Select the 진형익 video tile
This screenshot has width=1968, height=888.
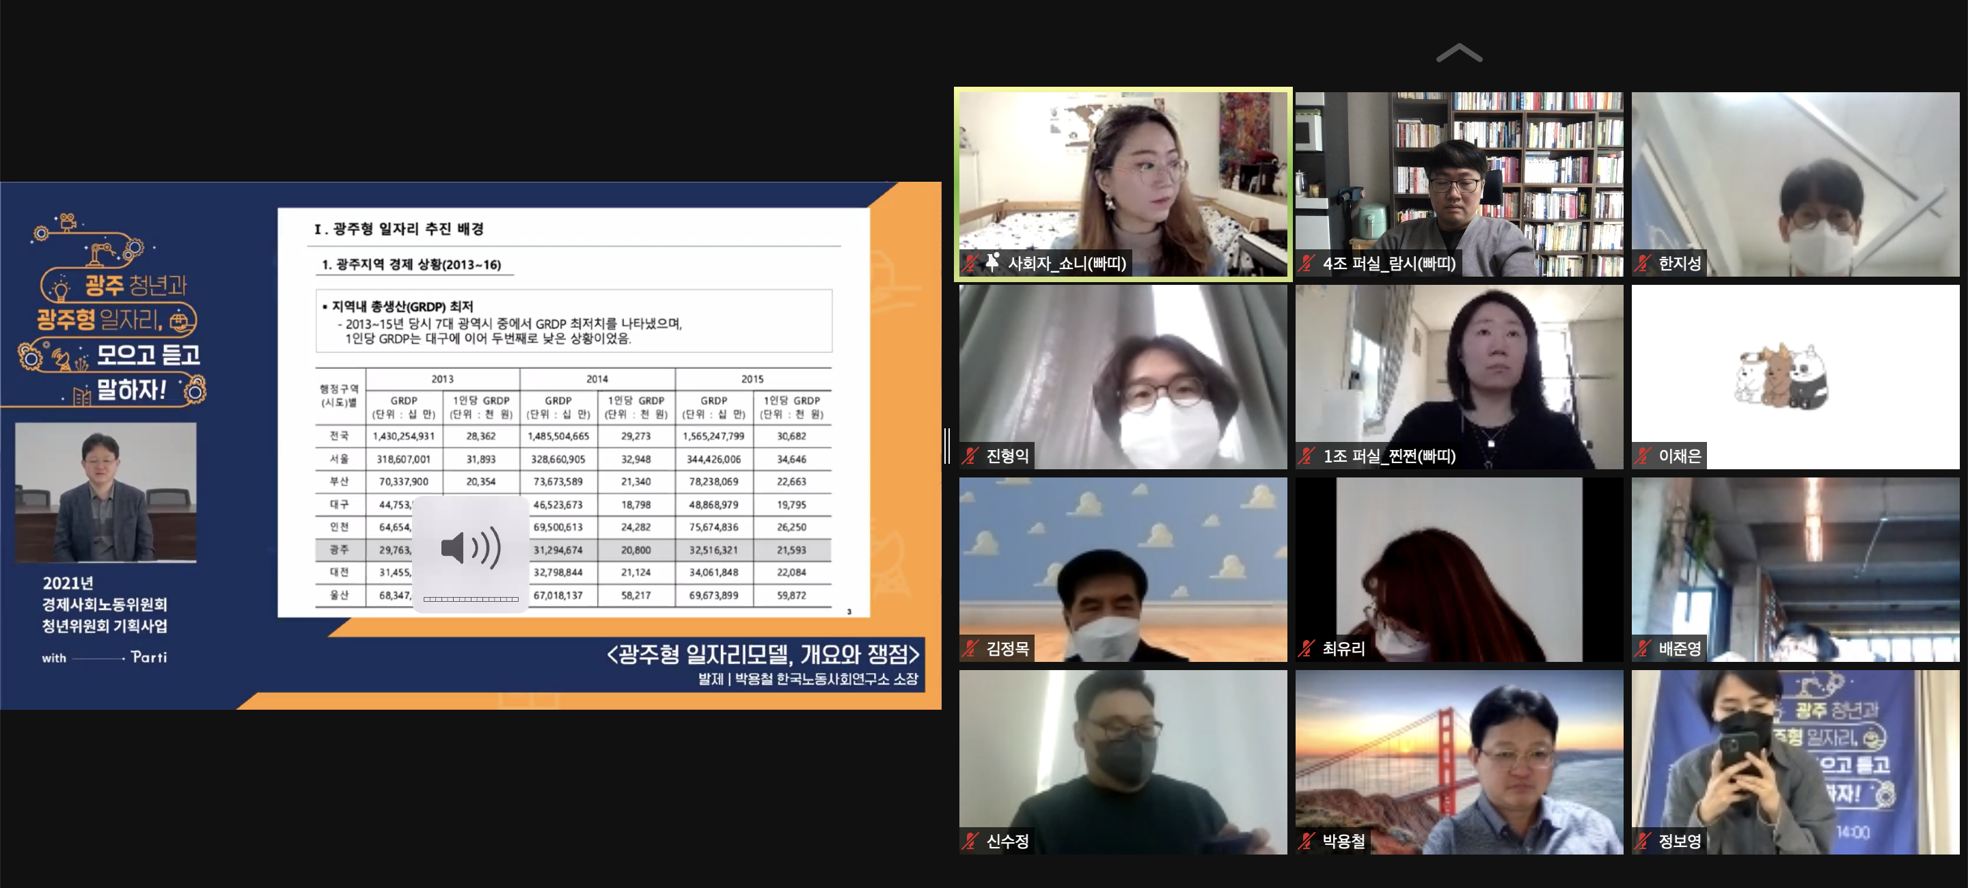click(1123, 376)
